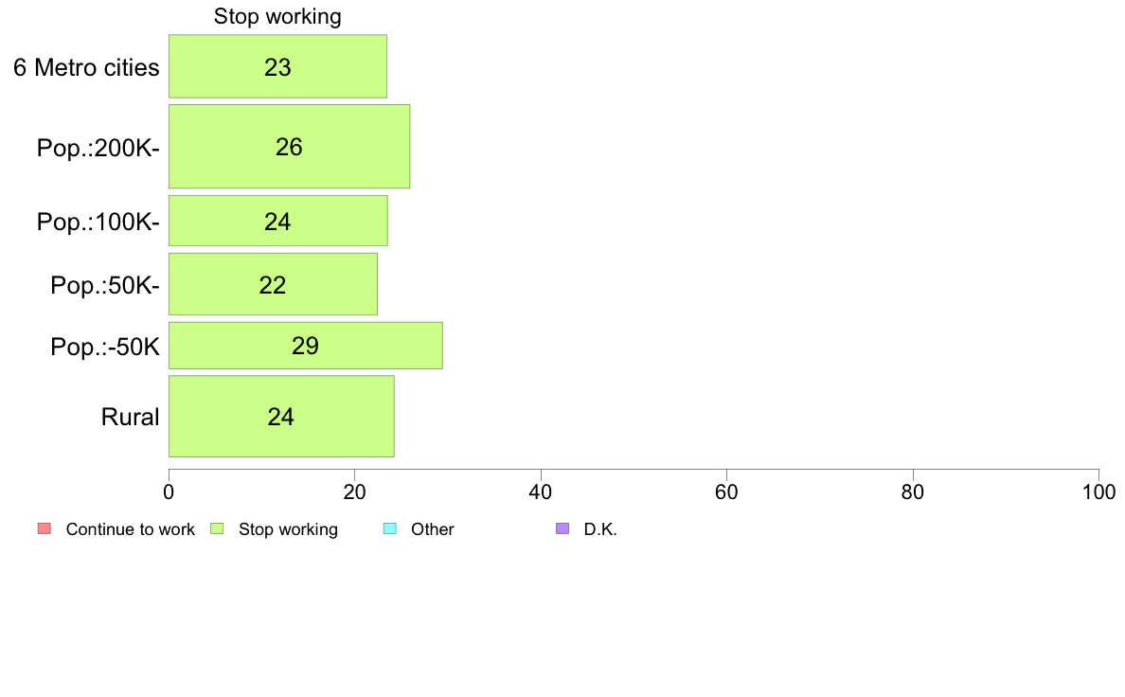Select the Pop.:-50K bar showing 29
The width and height of the screenshot is (1125, 697).
(x=306, y=346)
